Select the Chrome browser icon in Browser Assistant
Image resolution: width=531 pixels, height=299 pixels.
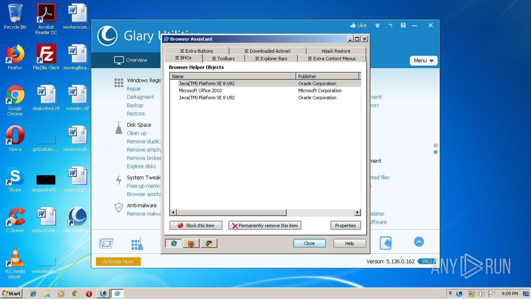209,243
